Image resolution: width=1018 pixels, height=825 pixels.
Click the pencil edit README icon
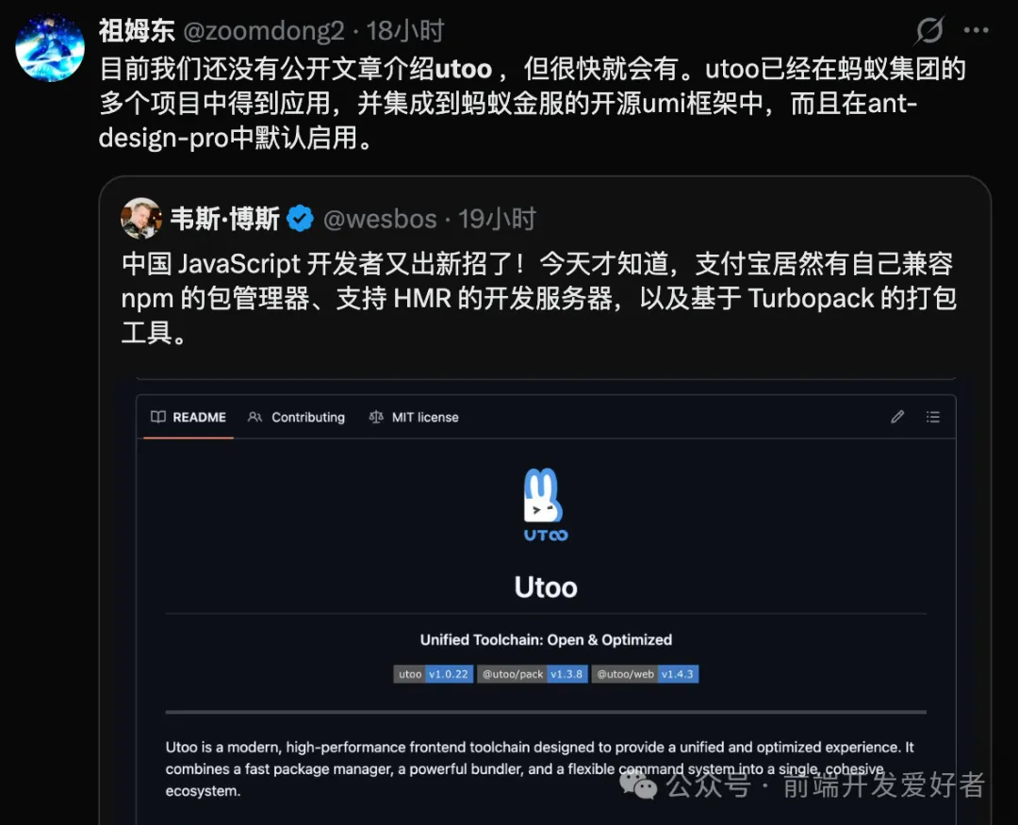[897, 417]
